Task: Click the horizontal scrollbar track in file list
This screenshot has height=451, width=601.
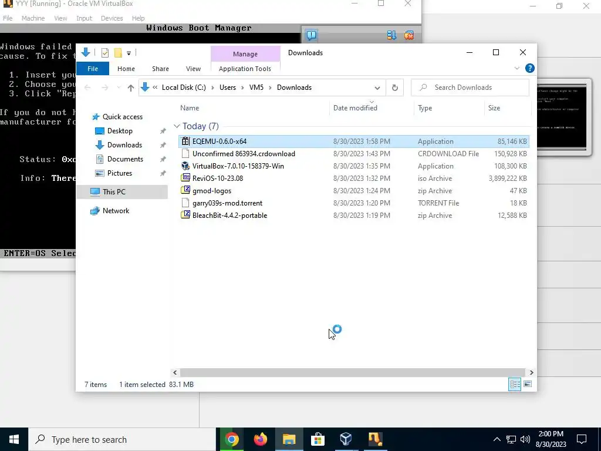Action: tap(352, 372)
